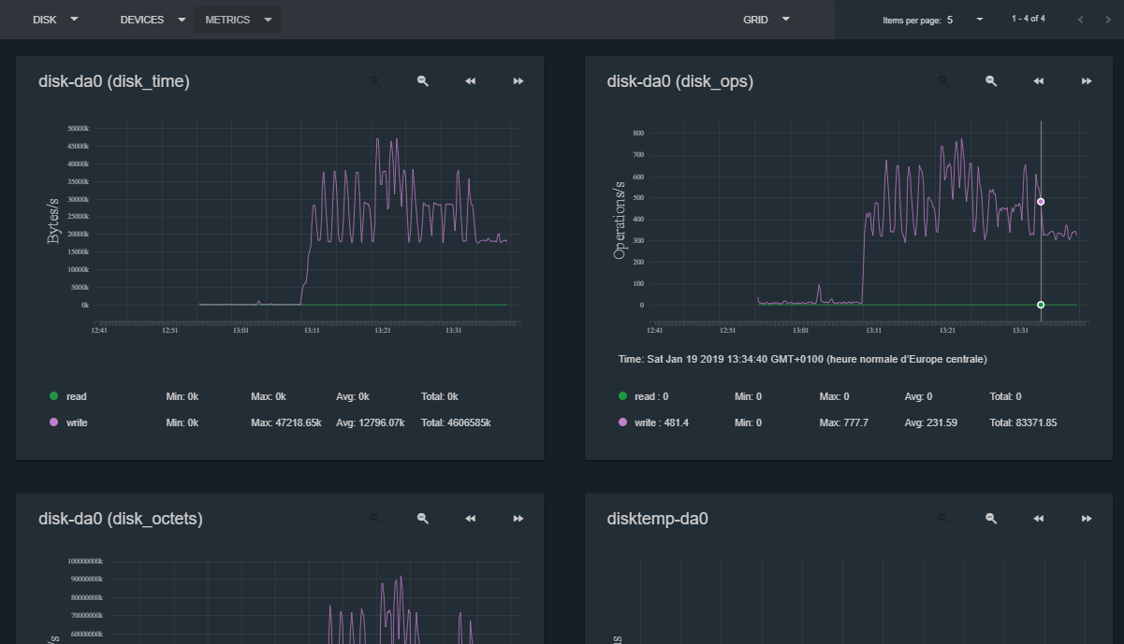The width and height of the screenshot is (1124, 644).
Task: Click the '1 - 4 of 4' range label
Action: (1029, 19)
